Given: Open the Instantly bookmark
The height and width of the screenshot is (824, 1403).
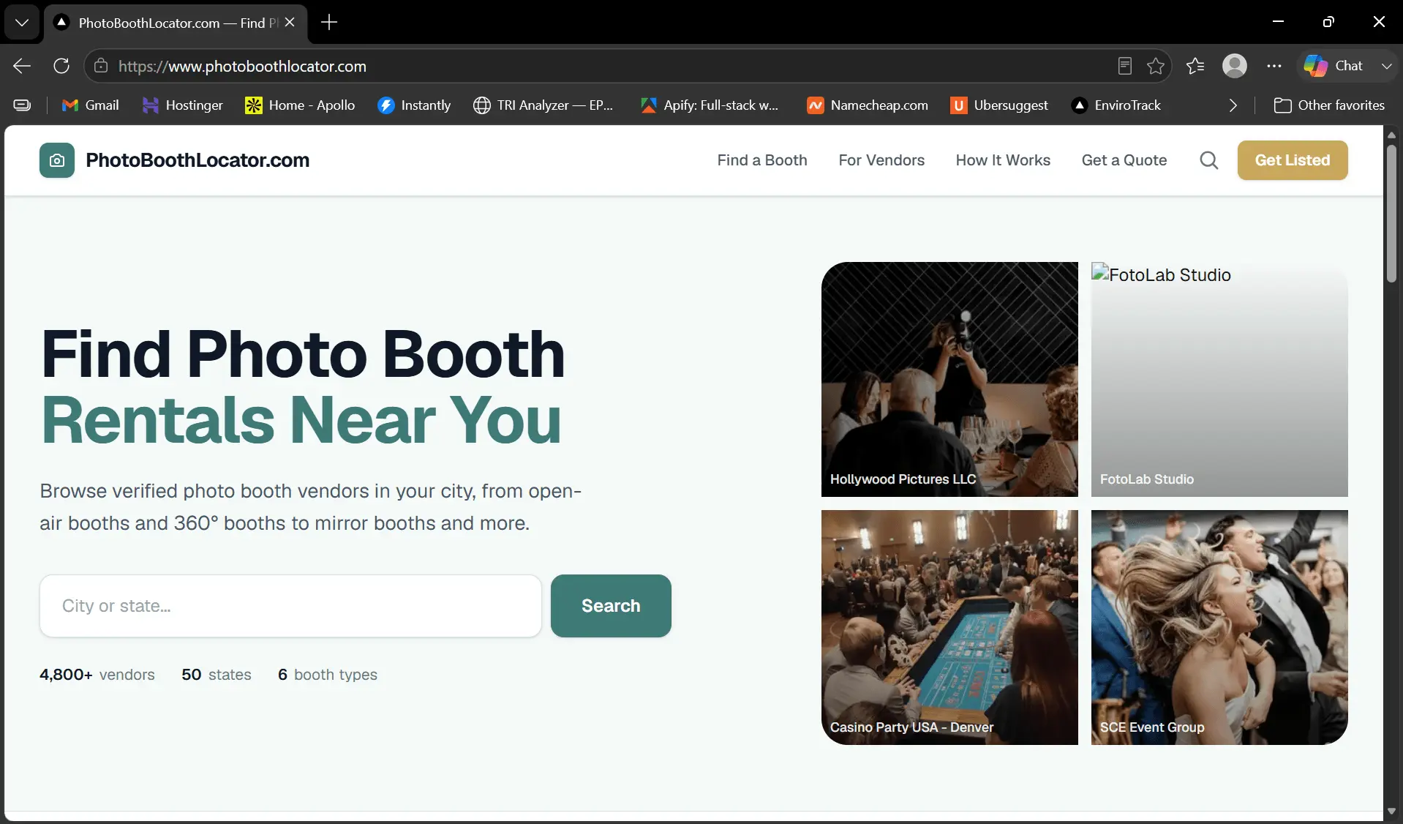Looking at the screenshot, I should click(414, 105).
